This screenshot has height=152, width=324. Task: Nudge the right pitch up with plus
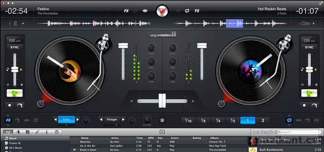pos(316,84)
